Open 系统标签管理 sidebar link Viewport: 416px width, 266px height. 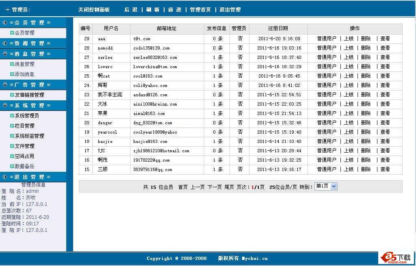pos(29,136)
